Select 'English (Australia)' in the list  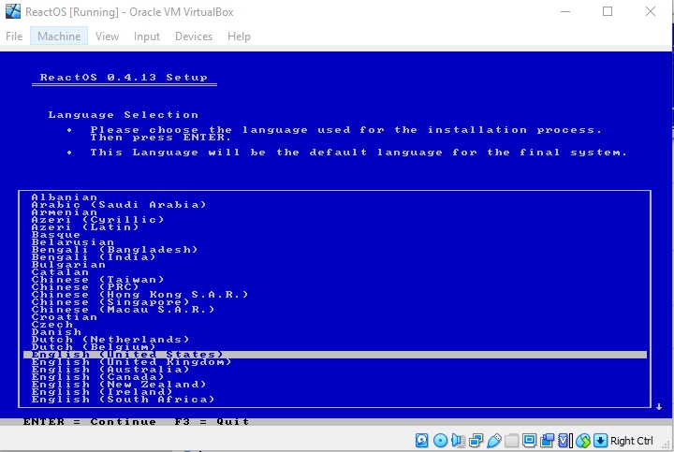click(335, 370)
